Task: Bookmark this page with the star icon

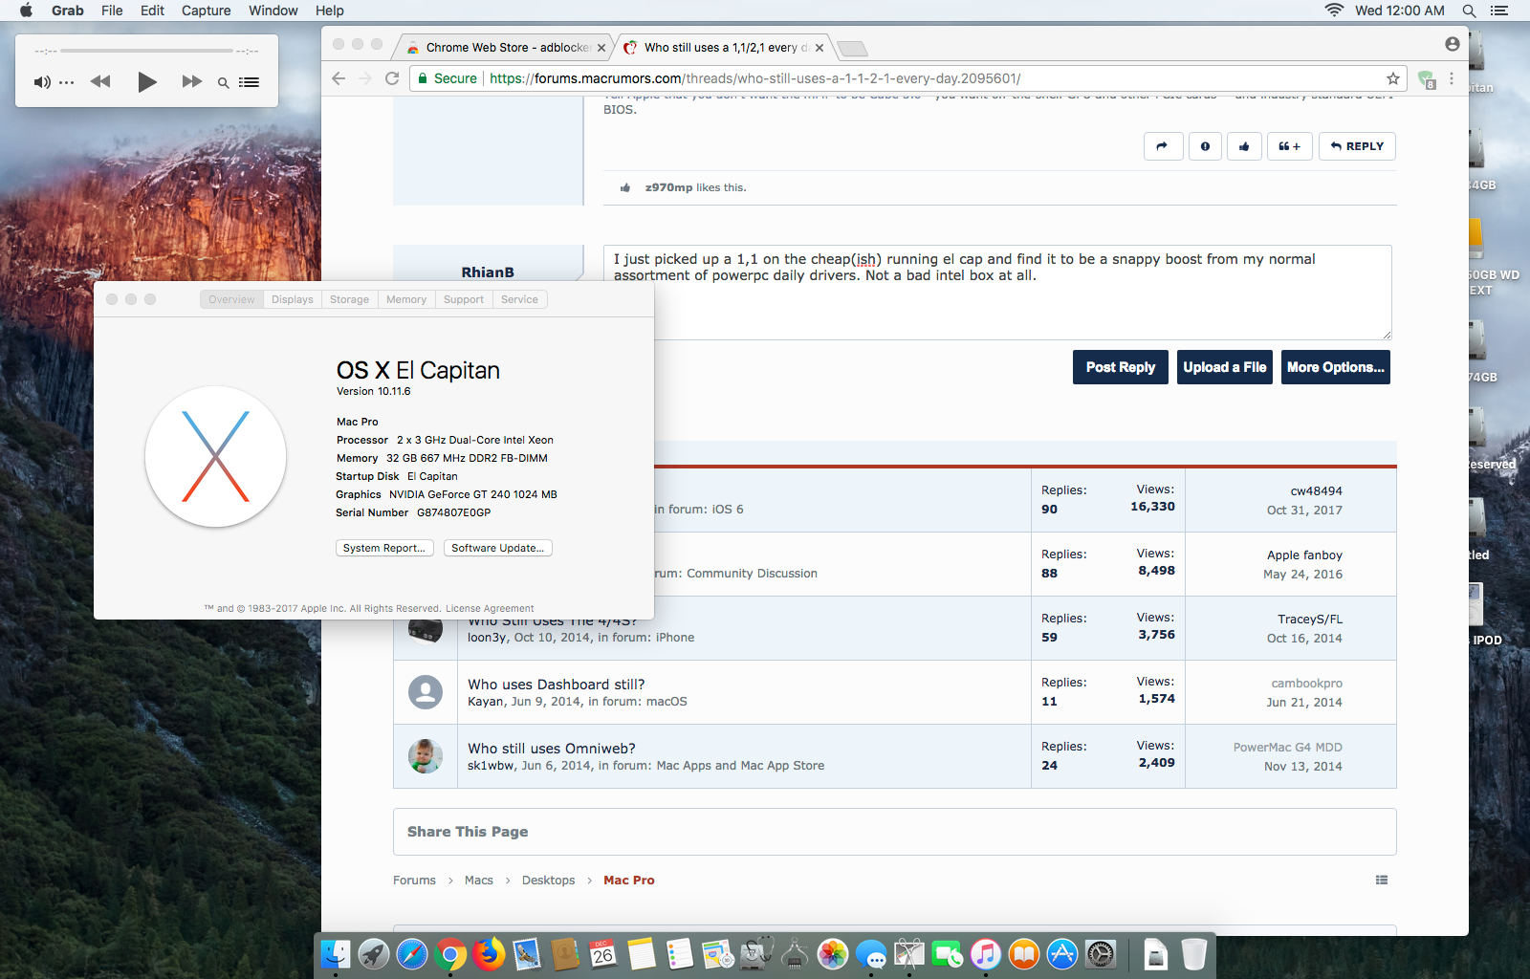Action: (x=1393, y=78)
